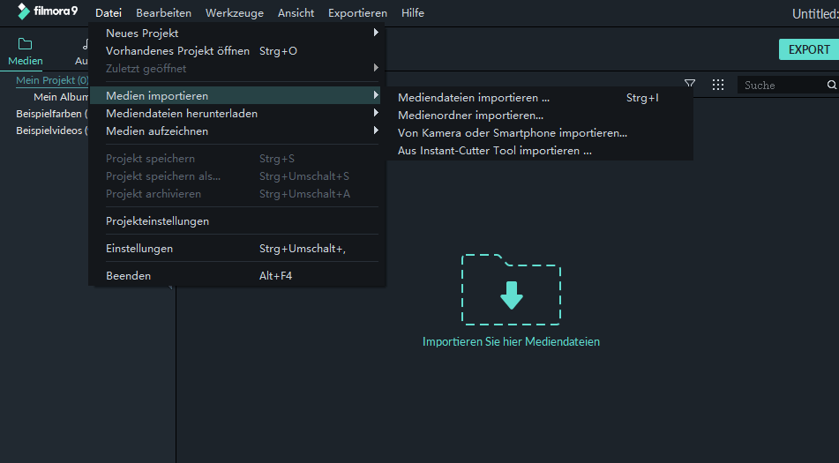839x463 pixels.
Task: Choose Von Kamera oder Smartphone importieren
Action: (539, 132)
